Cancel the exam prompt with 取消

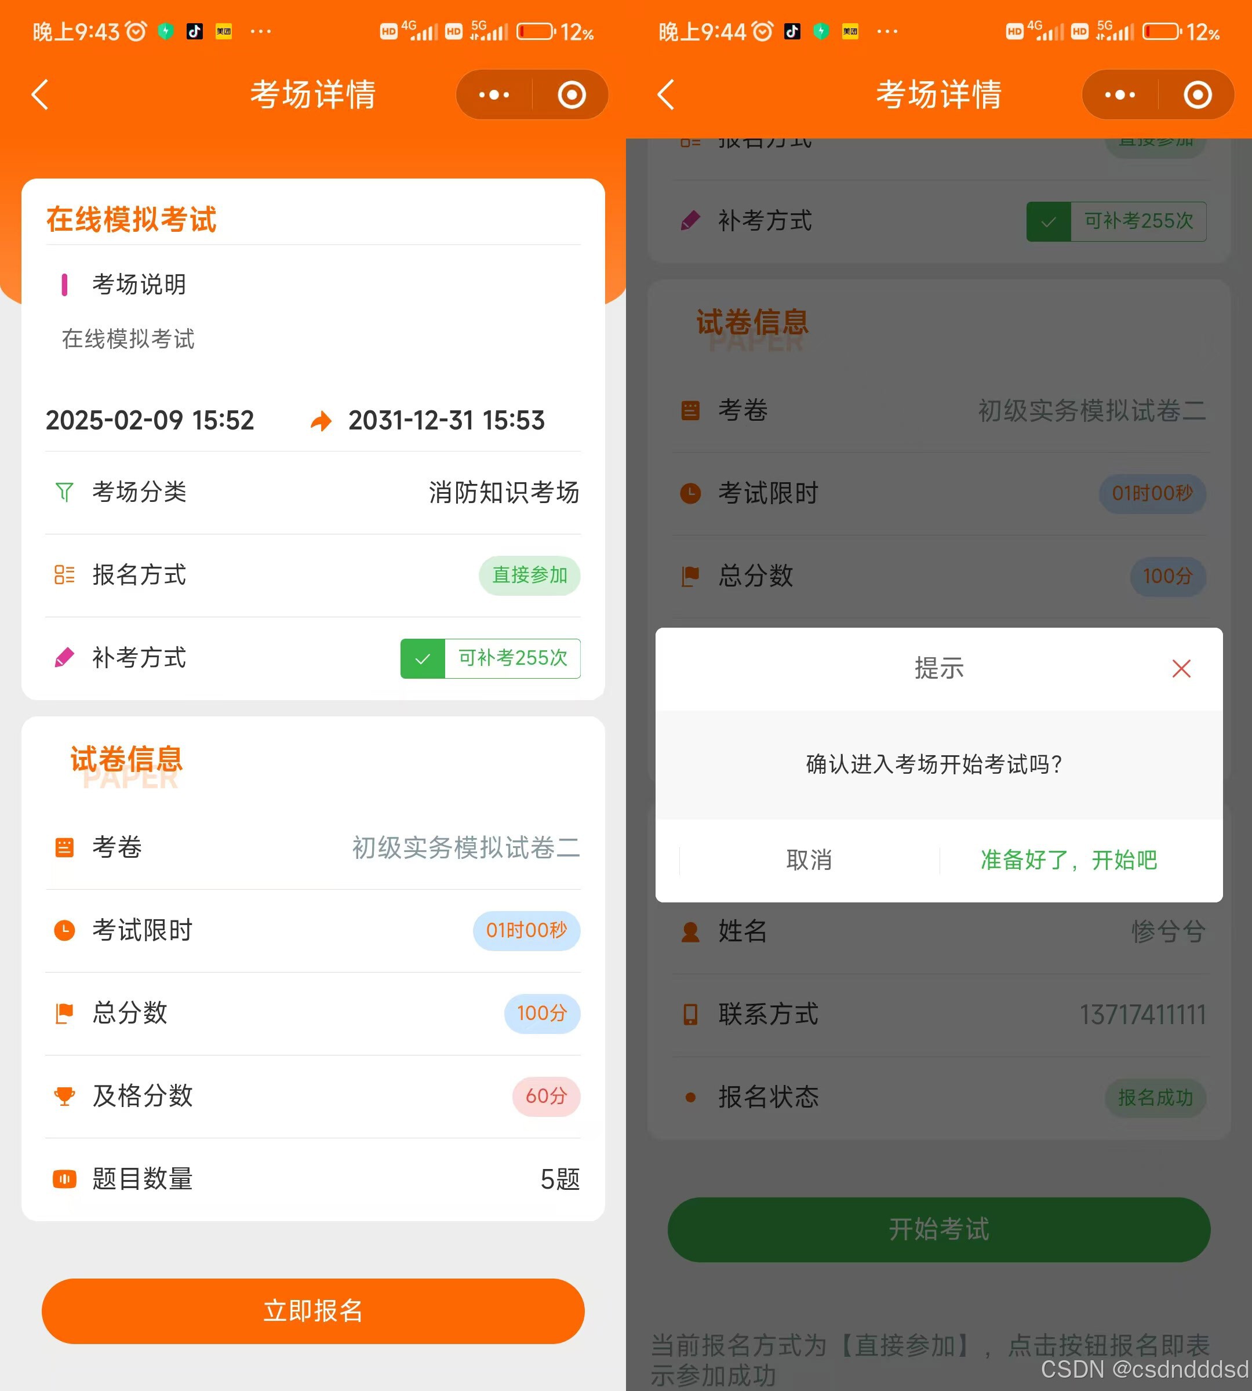click(809, 860)
